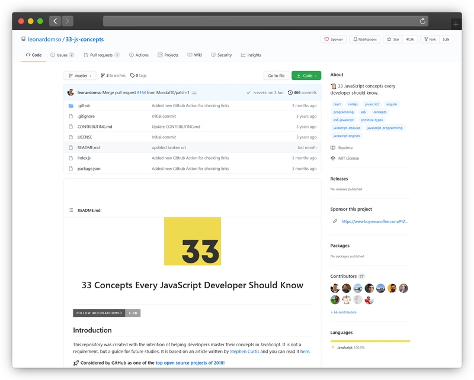Click the tag icon next to 0 tags
474x380 pixels.
(132, 76)
